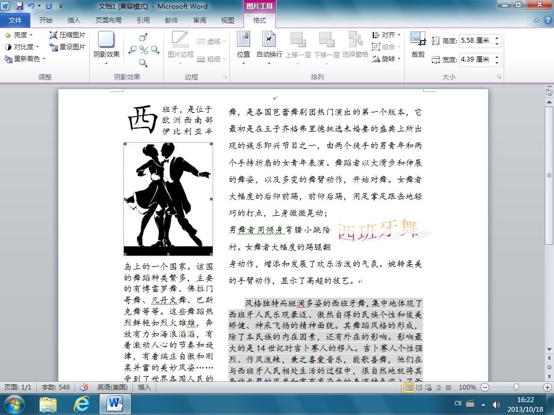This screenshot has height=415, width=554.
Task: Click the 下移一层 send backward icon
Action: pyautogui.click(x=326, y=39)
